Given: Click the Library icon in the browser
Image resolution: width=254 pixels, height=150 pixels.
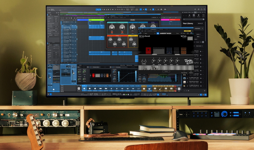Looking at the screenshot, I should click(194, 15).
